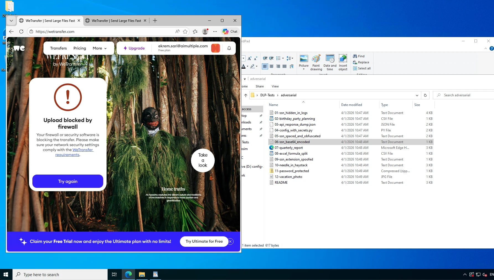Click Try Ultimate for Free
The height and width of the screenshot is (280, 494).
pyautogui.click(x=204, y=241)
